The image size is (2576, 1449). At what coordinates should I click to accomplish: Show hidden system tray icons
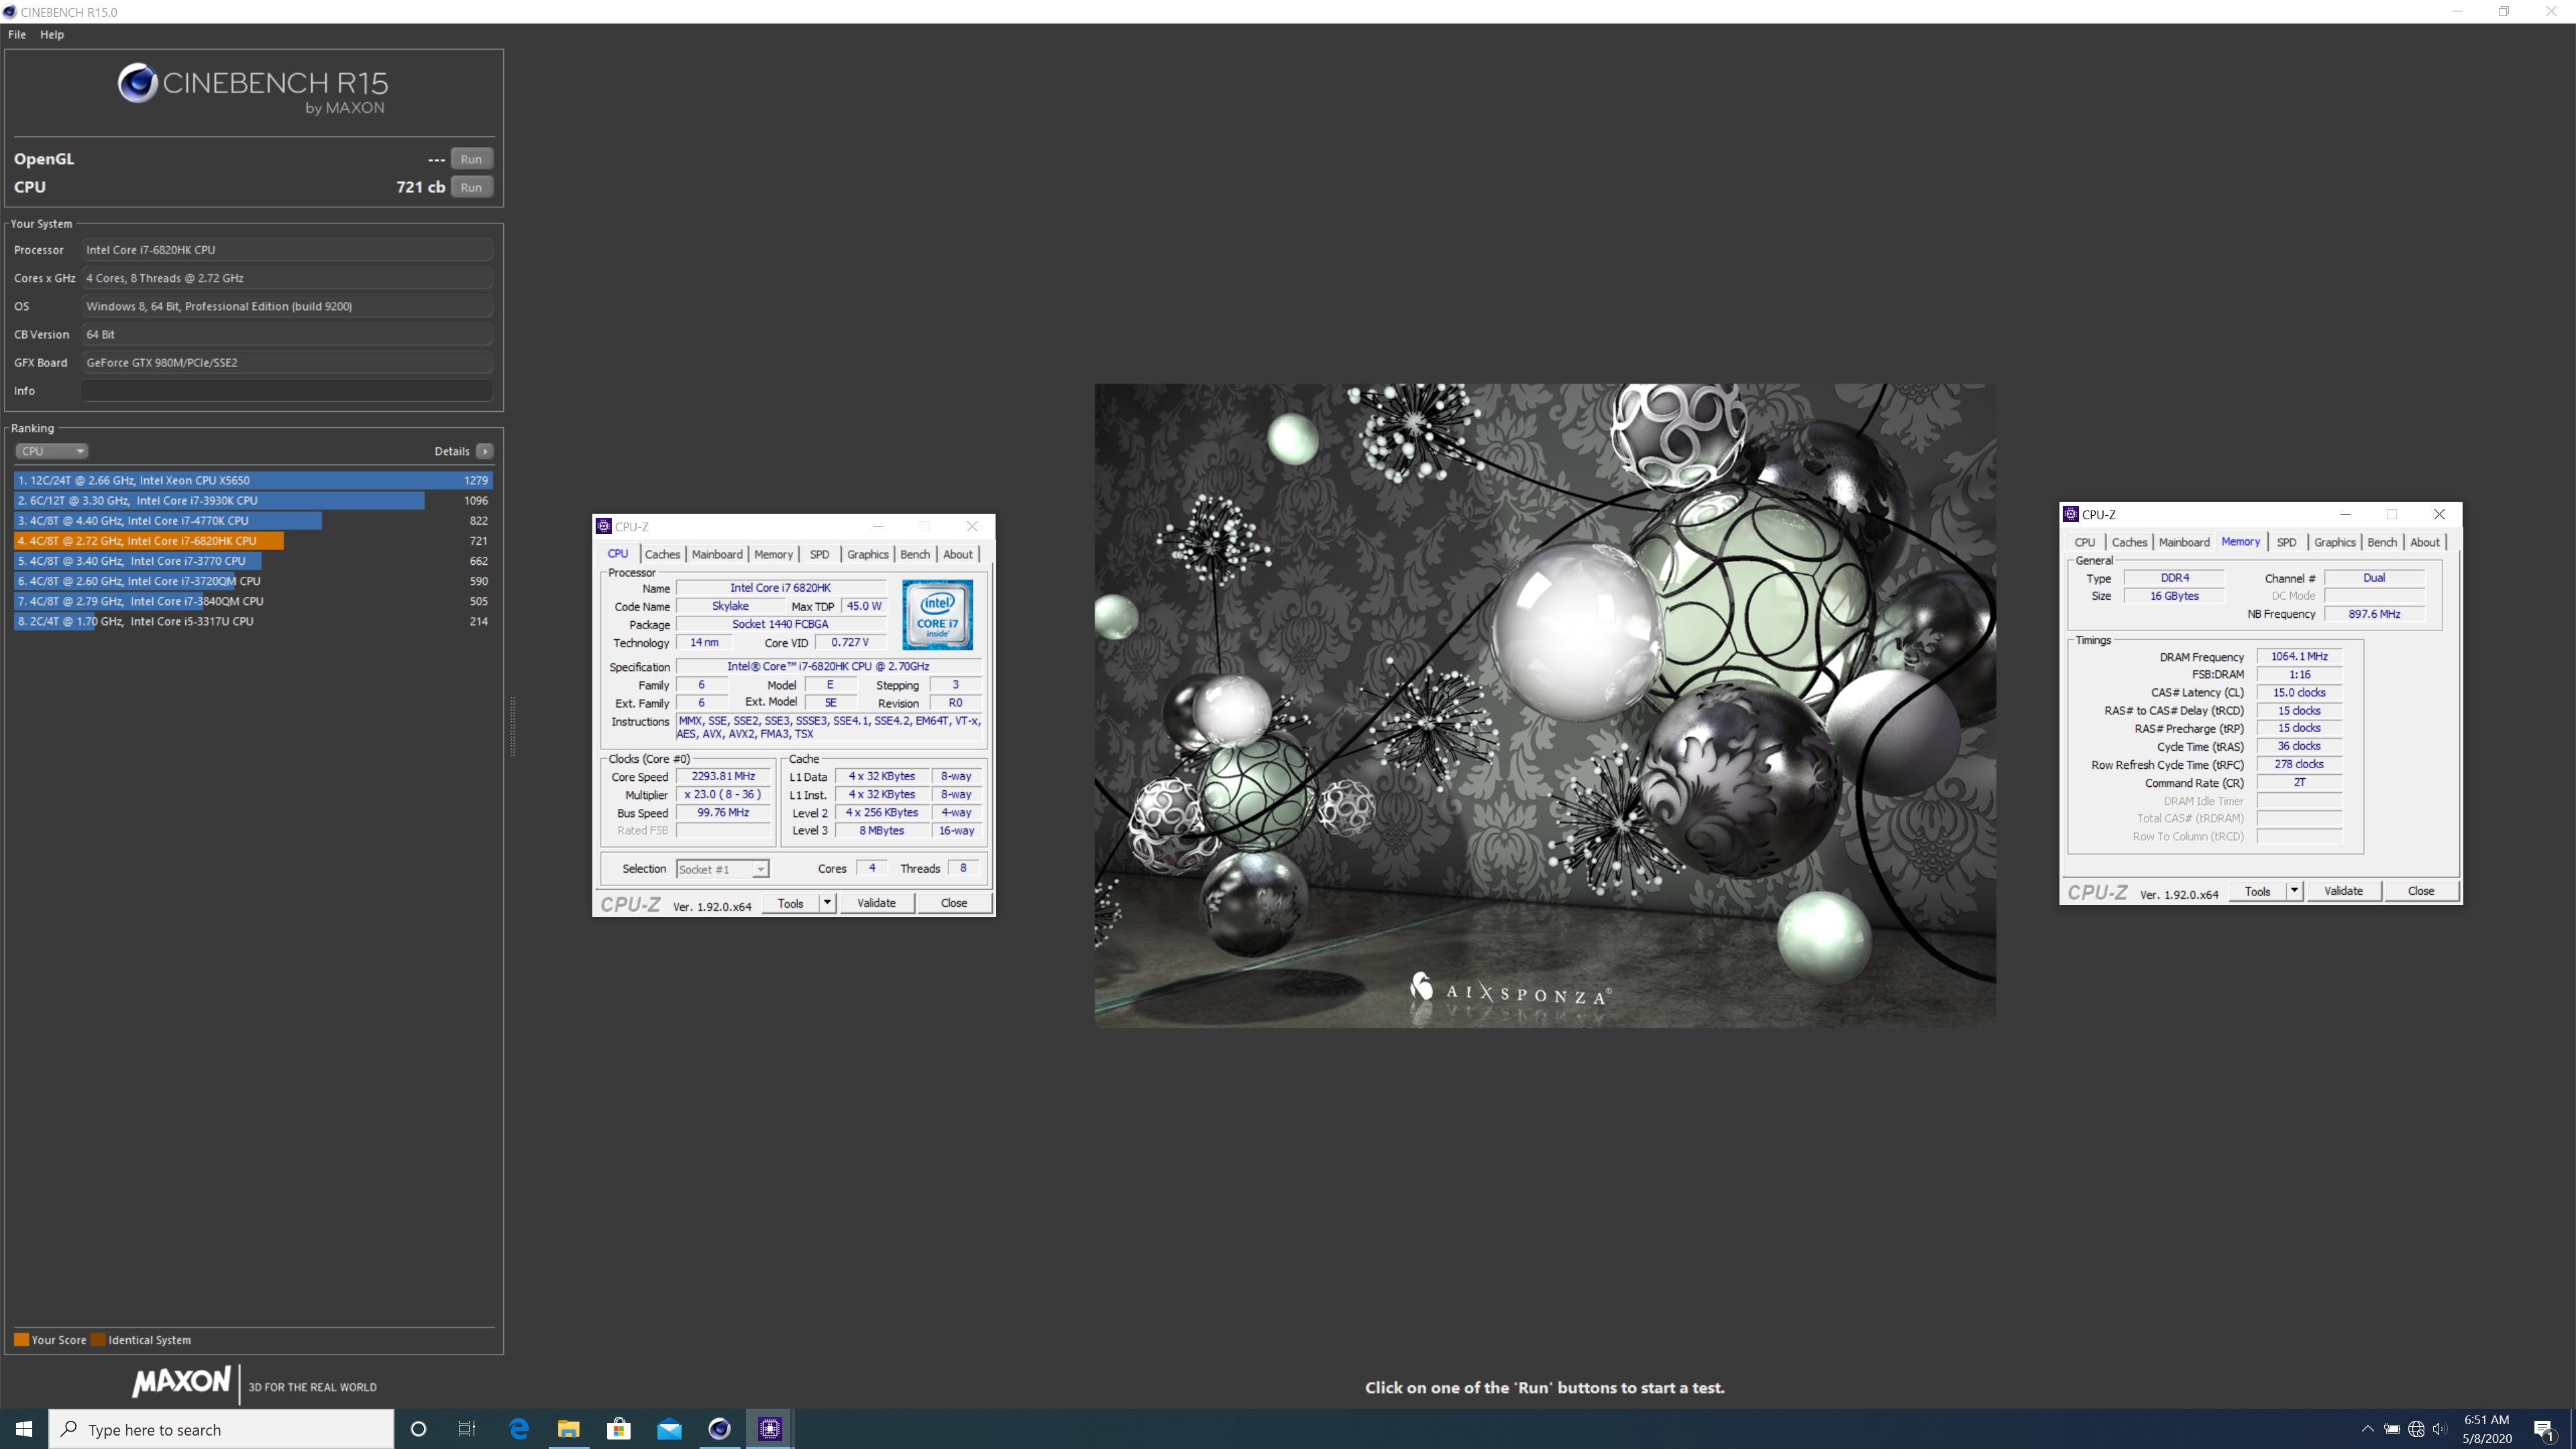(x=2367, y=1429)
